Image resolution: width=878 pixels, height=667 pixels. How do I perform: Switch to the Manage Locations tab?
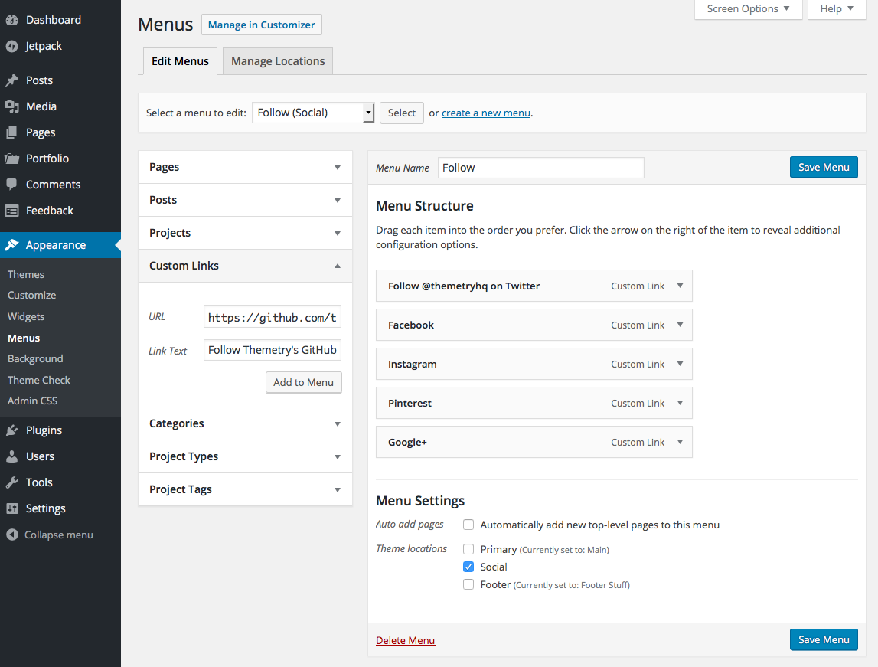click(277, 60)
